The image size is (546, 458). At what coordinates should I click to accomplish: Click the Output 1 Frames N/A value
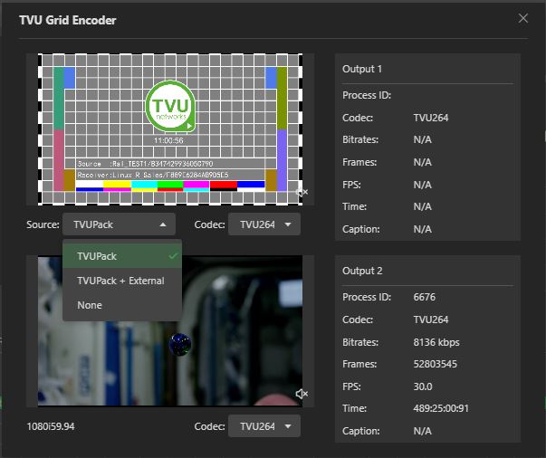(x=422, y=162)
